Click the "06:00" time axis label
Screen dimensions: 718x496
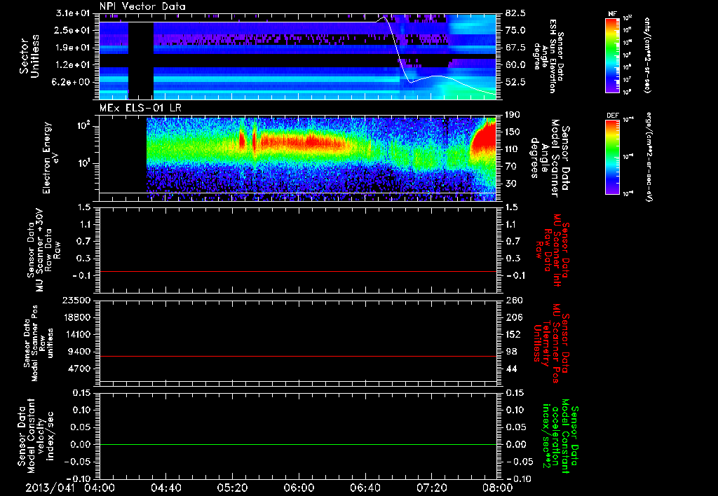[299, 488]
